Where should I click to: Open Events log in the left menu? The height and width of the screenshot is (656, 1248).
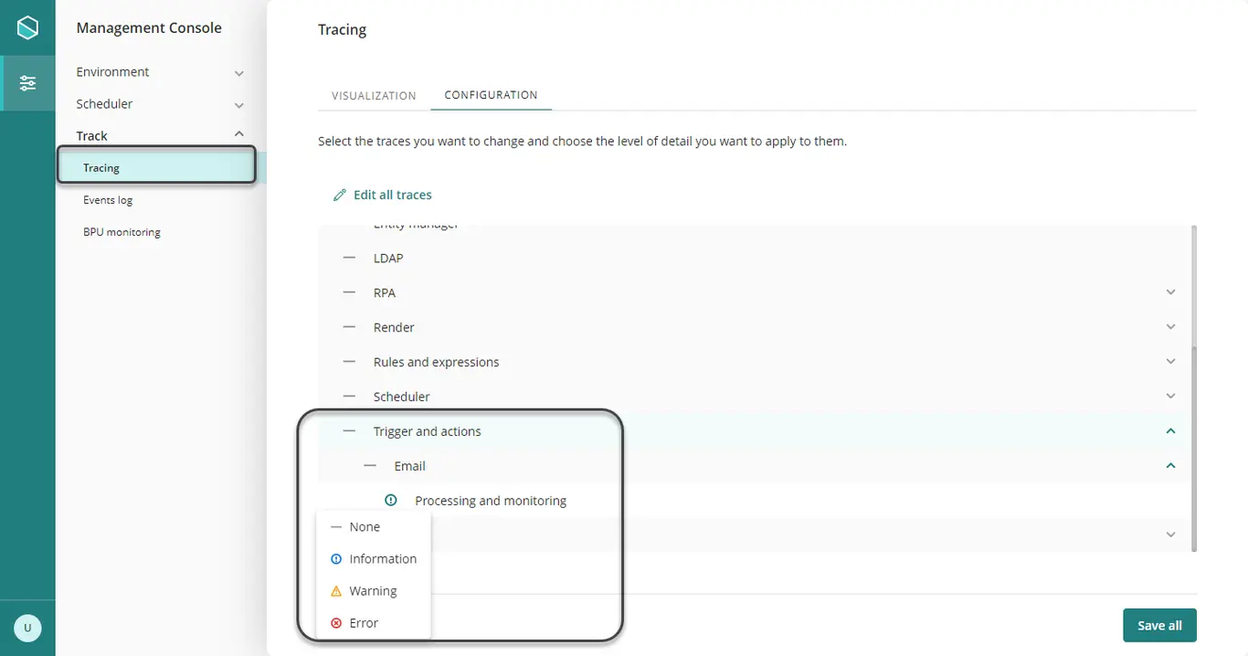108,200
